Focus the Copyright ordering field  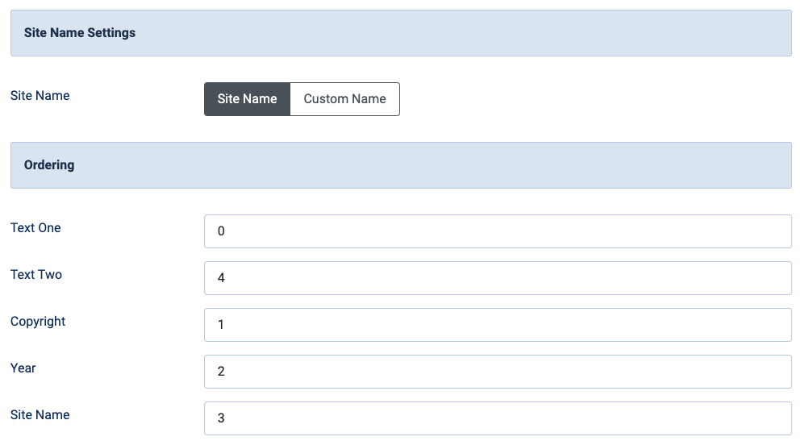click(498, 325)
